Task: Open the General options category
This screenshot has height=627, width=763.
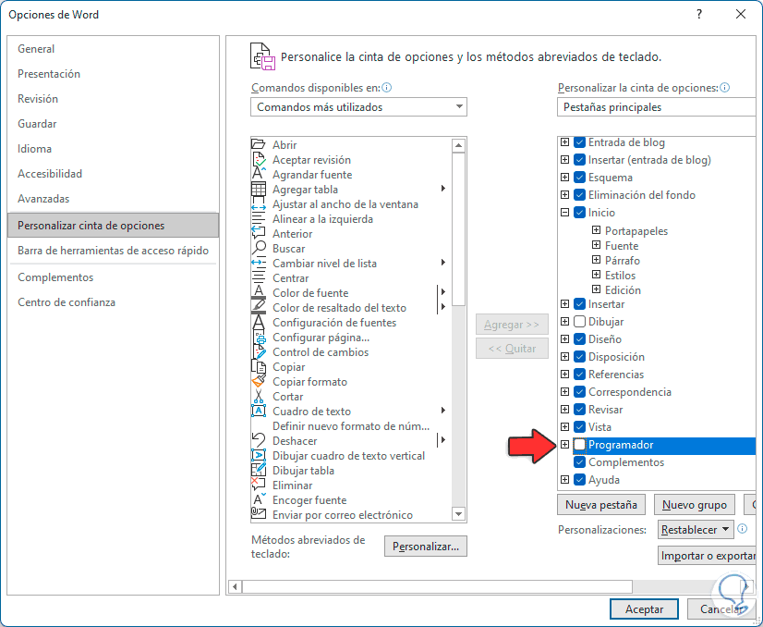Action: pos(114,49)
